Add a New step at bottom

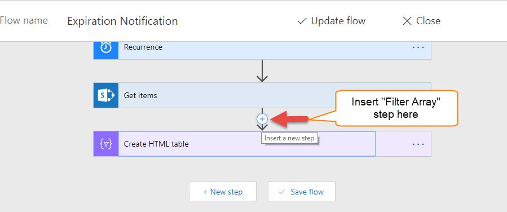tap(223, 192)
